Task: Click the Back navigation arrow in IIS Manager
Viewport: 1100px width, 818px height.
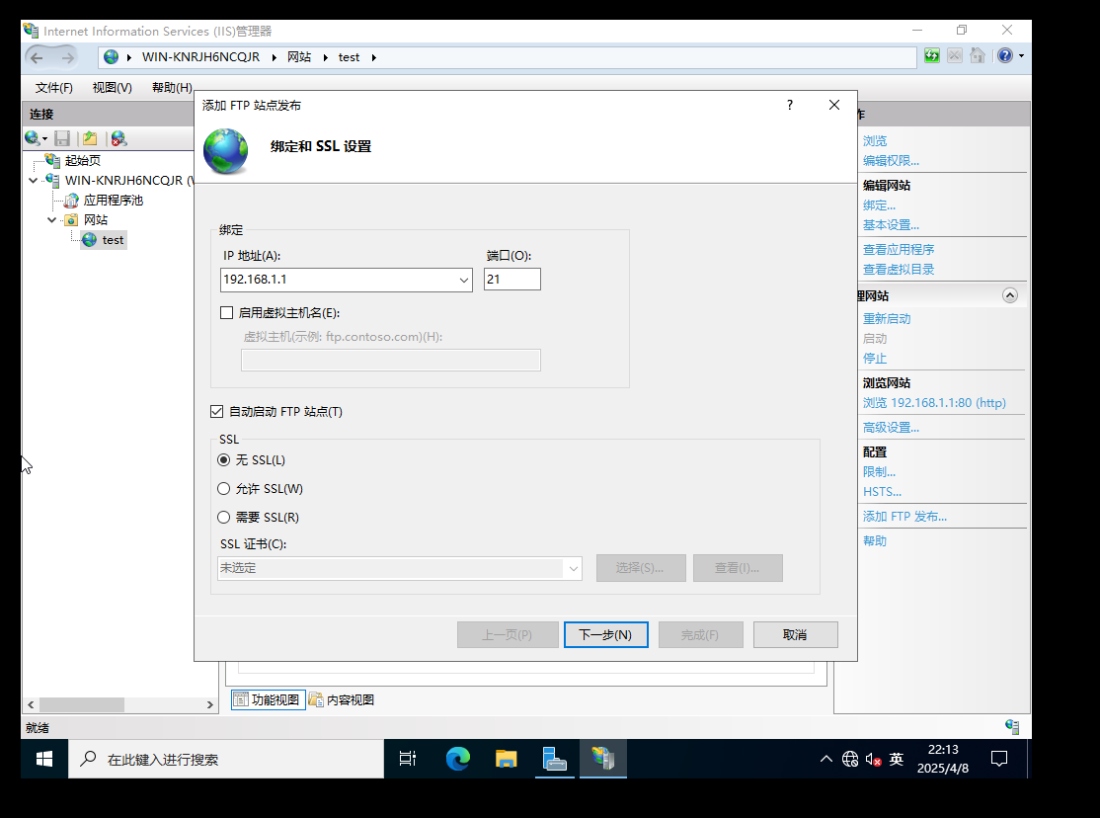Action: tap(38, 57)
